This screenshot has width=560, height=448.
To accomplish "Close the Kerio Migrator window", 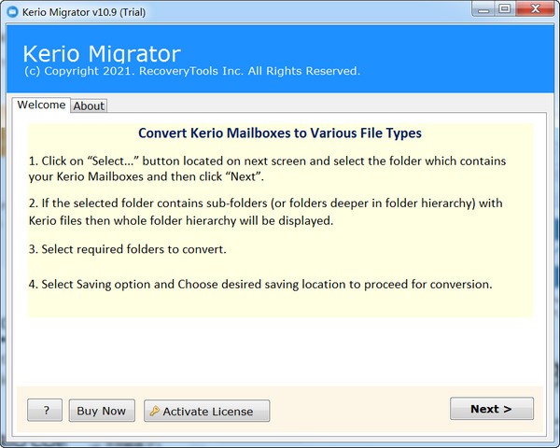I will [533, 10].
